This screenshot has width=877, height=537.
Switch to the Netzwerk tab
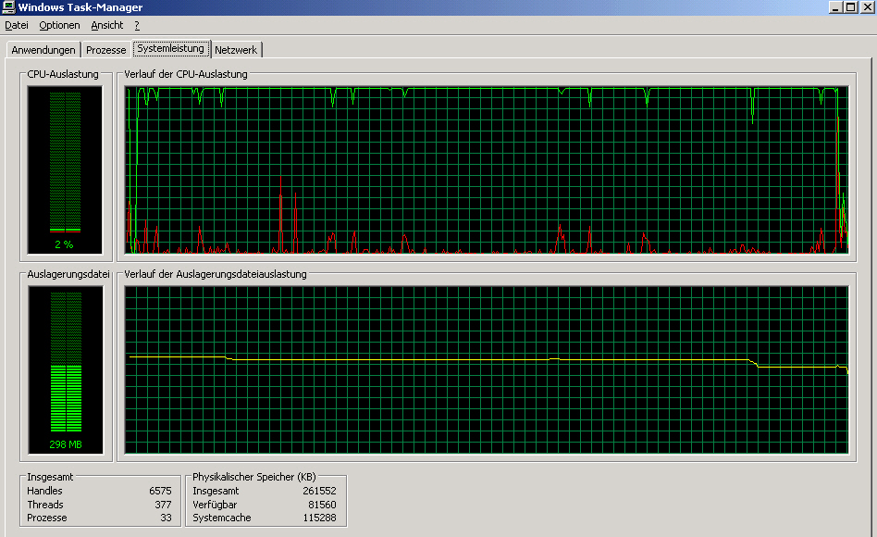click(x=236, y=50)
